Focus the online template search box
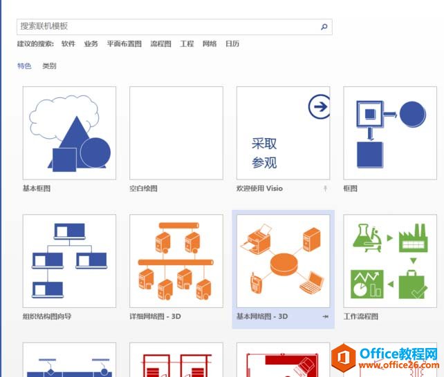The height and width of the screenshot is (377, 444). coord(174,27)
